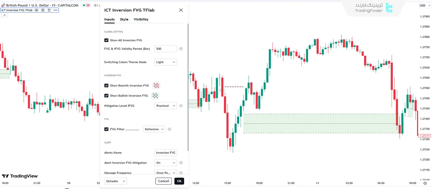Open indicator settings (hexagon icon) in legend

click(43, 10)
